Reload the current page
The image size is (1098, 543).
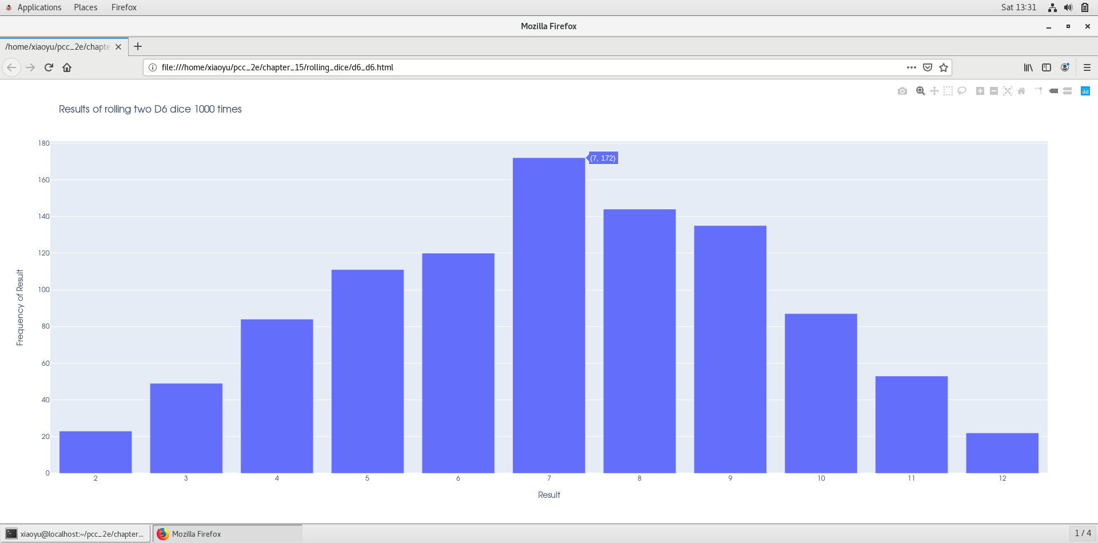[49, 67]
